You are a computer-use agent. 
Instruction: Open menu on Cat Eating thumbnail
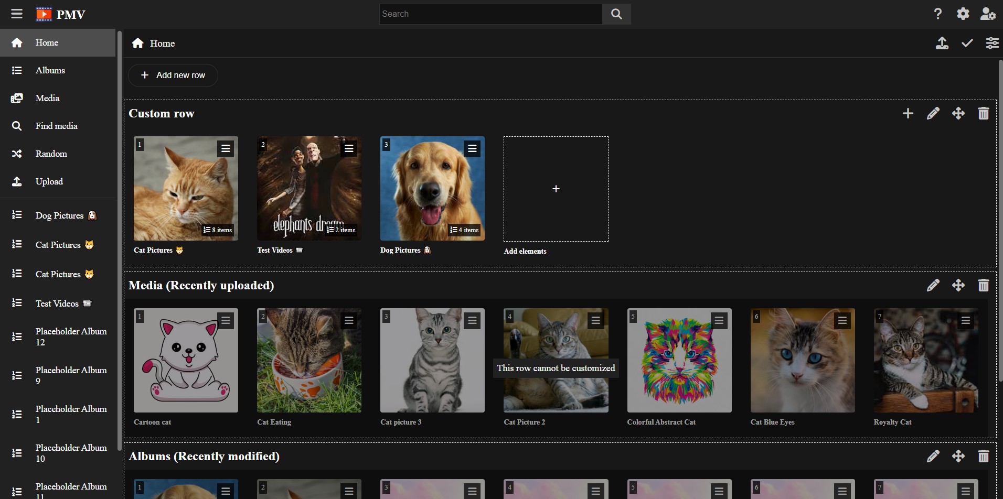(x=349, y=320)
